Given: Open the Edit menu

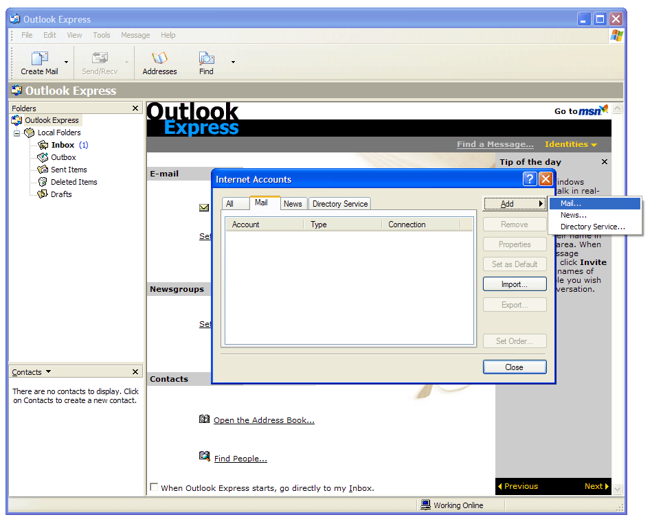Looking at the screenshot, I should 49,35.
